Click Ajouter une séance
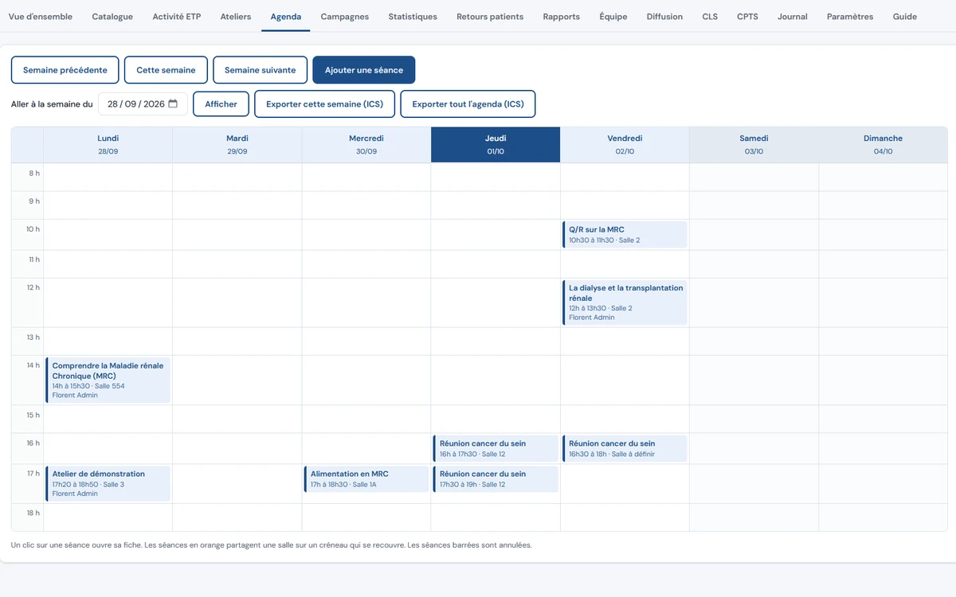956x597 pixels. [x=364, y=70]
